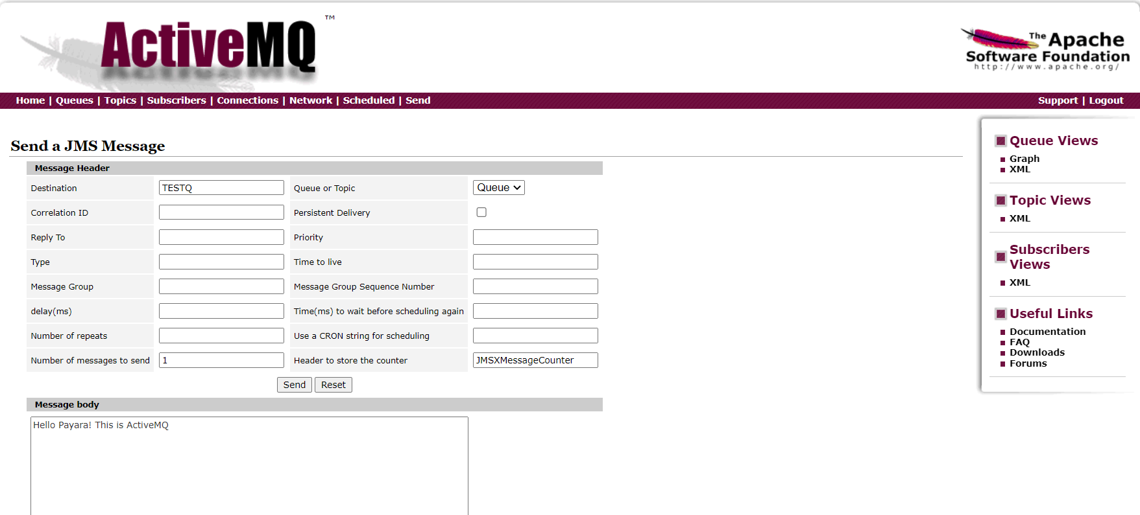
Task: Click the Useful Links square icon
Action: tap(1001, 314)
